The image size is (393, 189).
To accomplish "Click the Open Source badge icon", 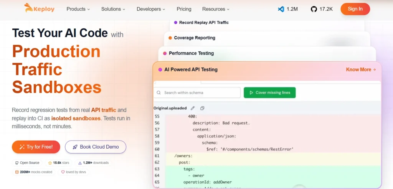I will (x=17, y=163).
